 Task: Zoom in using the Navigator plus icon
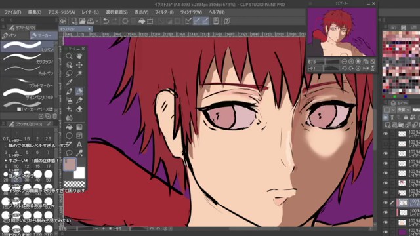[x=351, y=62]
